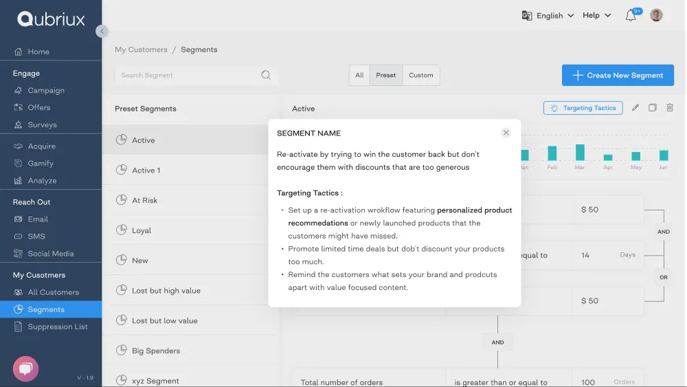Viewport: 687px width, 387px height.
Task: Click the All Customers people icon
Action: coord(18,292)
